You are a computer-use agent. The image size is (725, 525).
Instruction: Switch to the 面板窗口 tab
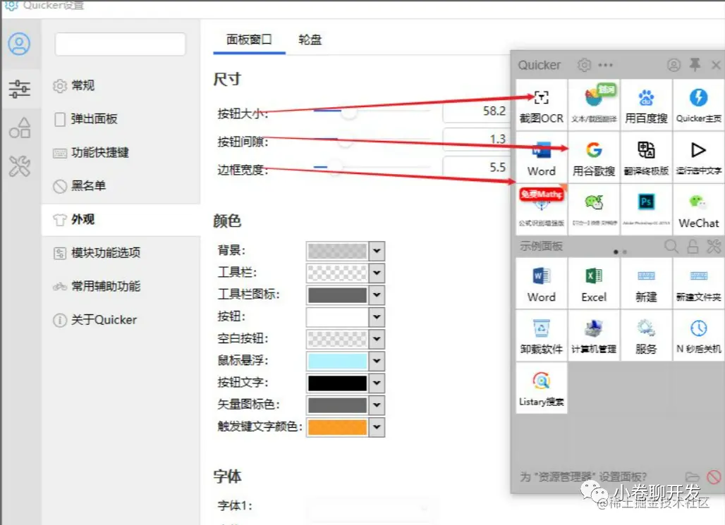click(x=249, y=39)
